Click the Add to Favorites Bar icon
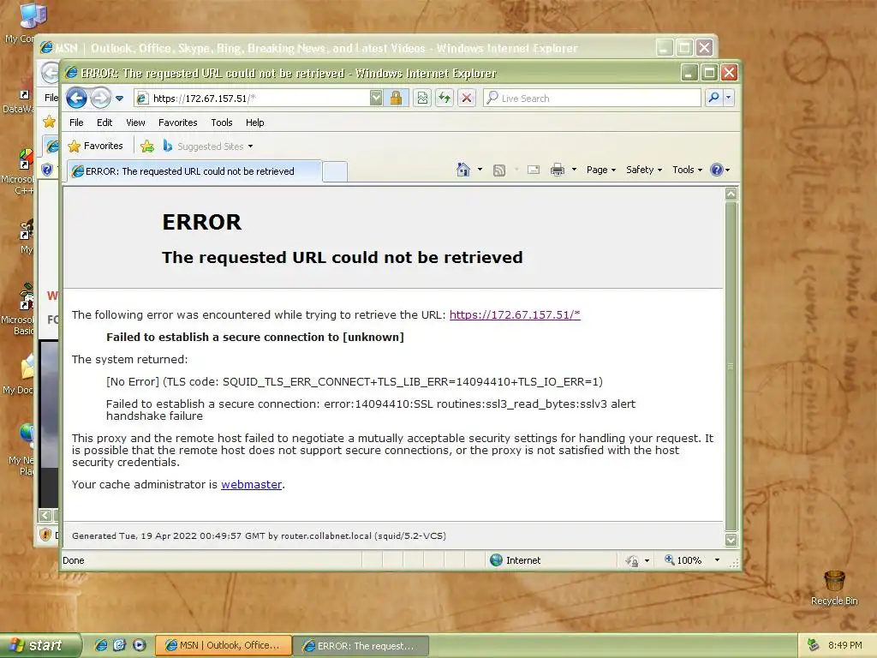This screenshot has width=877, height=658. coord(147,147)
